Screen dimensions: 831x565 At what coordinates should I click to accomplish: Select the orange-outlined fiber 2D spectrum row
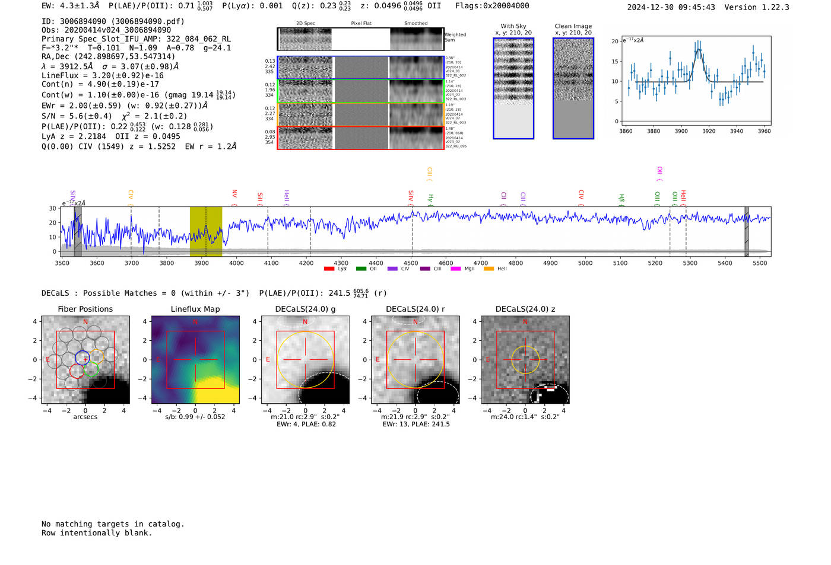point(360,114)
